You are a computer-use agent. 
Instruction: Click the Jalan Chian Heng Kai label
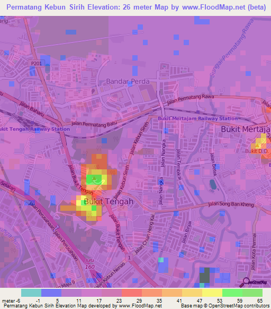pos(144,234)
